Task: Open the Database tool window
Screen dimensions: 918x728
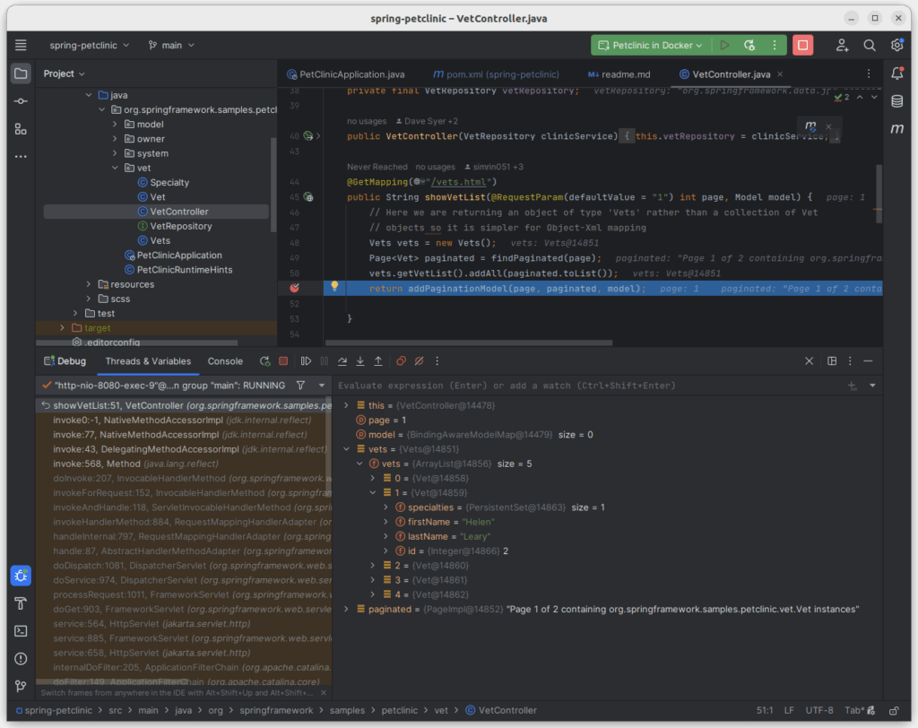Action: click(896, 101)
